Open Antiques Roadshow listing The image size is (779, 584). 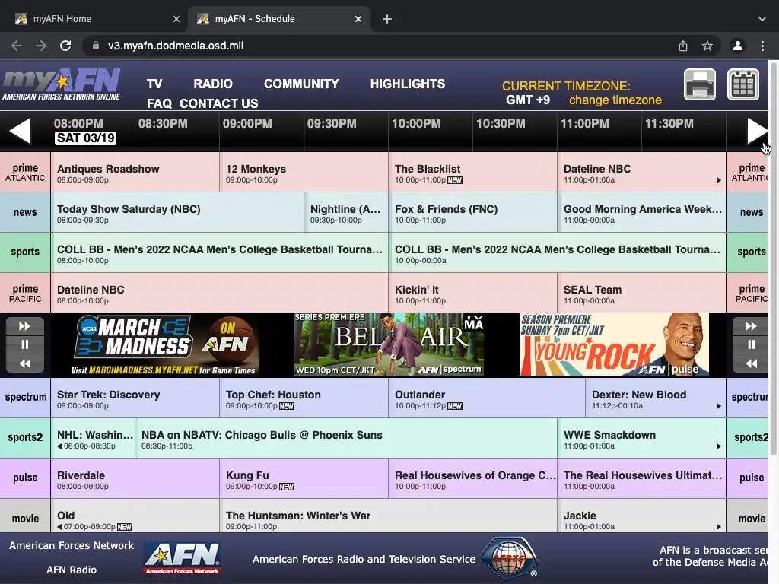click(x=135, y=173)
